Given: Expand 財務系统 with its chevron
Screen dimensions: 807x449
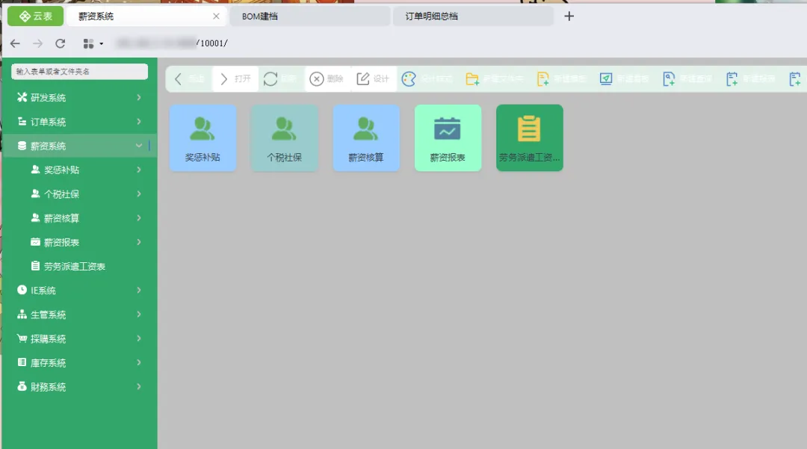Looking at the screenshot, I should 139,387.
